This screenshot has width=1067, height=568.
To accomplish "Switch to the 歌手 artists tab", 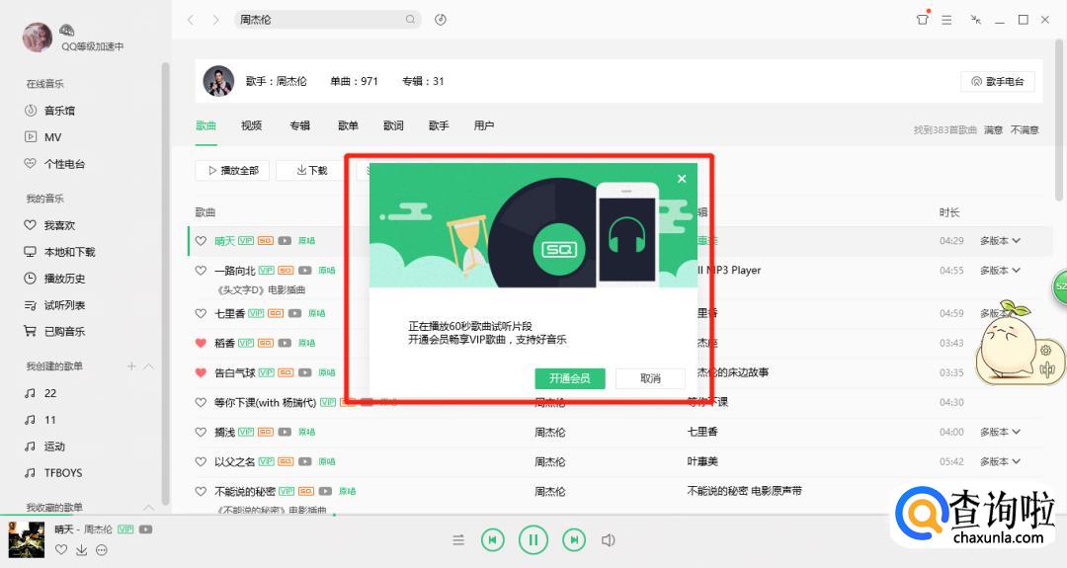I will pos(439,125).
